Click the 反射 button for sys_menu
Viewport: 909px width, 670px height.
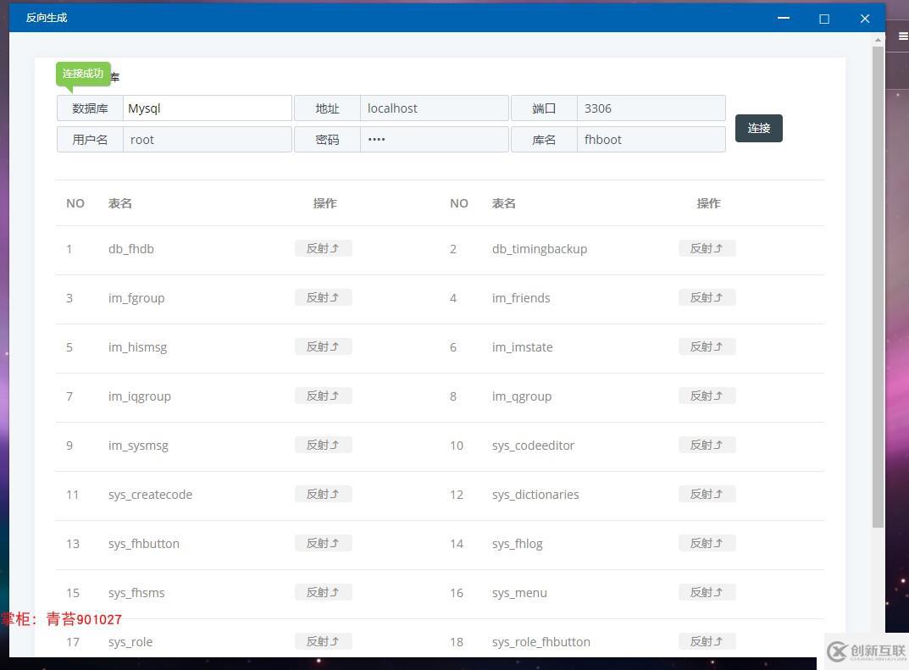click(x=707, y=592)
